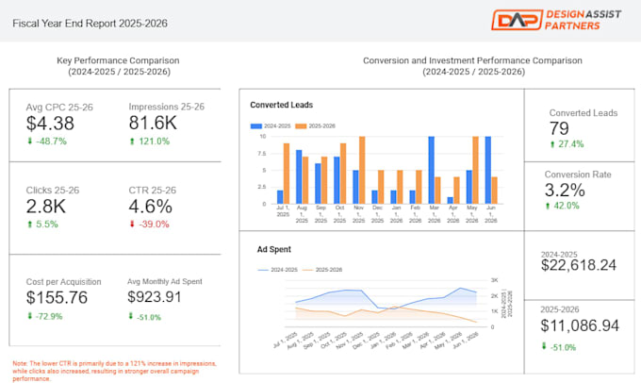Screen dimensions: 641x383
Task: Click the 3K axis label in Ad Spent chart
Action: click(x=495, y=280)
